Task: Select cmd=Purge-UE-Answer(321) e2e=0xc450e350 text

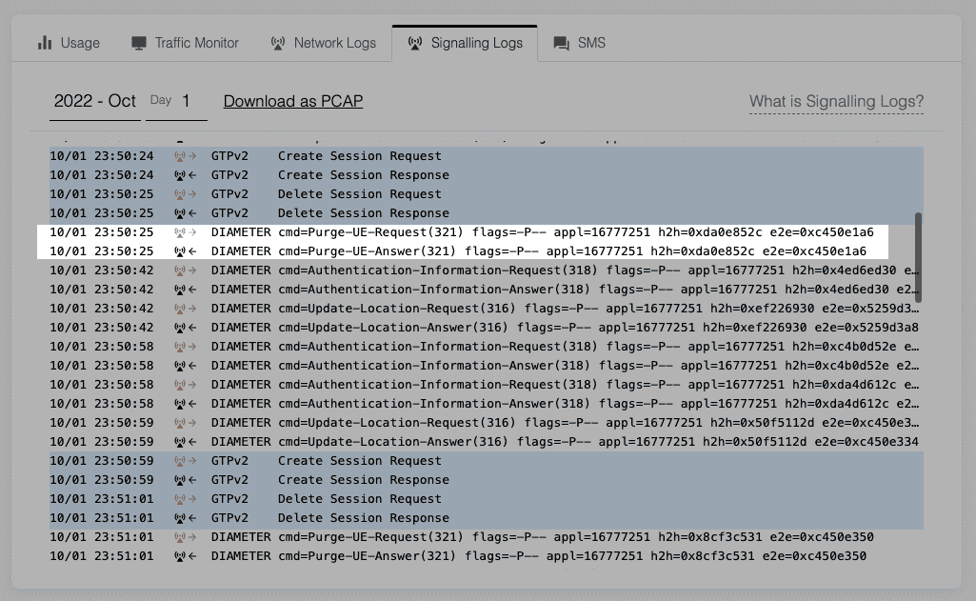Action: (572, 556)
